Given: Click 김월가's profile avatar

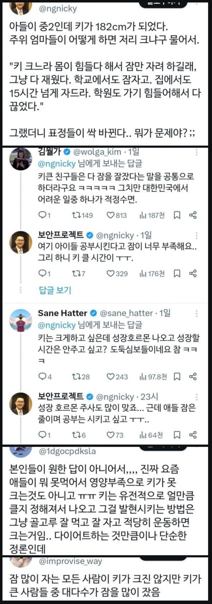Looking at the screenshot, I should [21, 159].
